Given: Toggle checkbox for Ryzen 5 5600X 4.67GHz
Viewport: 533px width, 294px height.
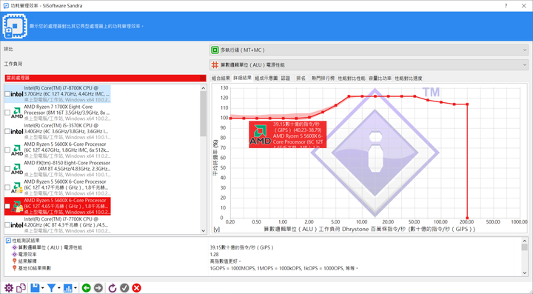Looking at the screenshot, I should [x=7, y=150].
